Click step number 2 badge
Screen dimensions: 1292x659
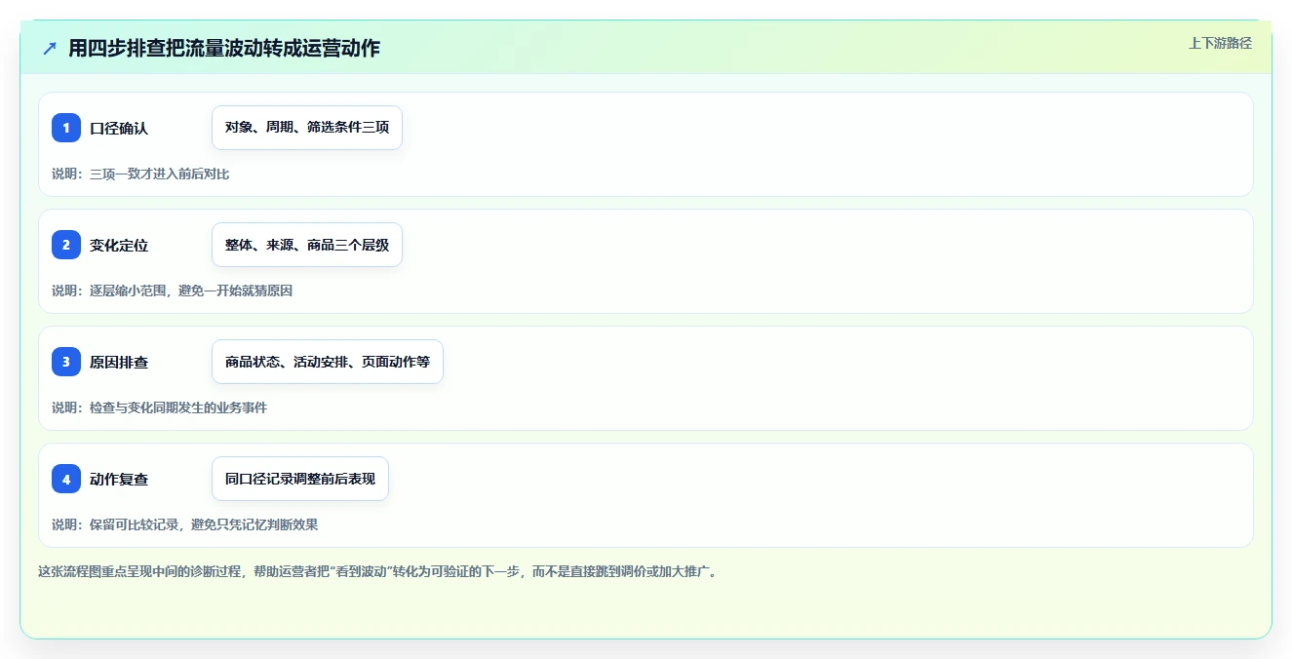(x=66, y=245)
